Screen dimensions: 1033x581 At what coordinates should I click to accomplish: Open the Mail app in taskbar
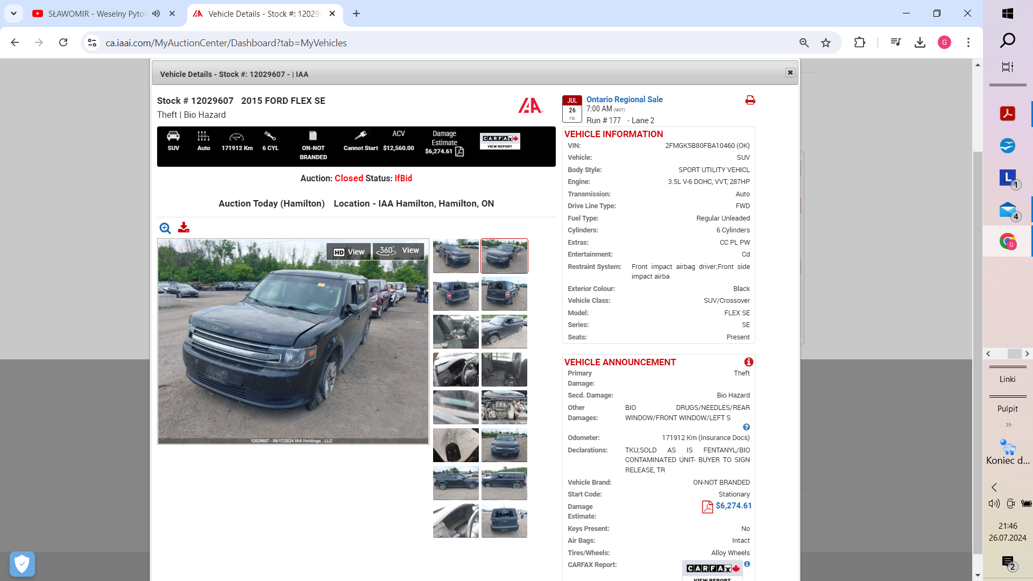(1008, 210)
